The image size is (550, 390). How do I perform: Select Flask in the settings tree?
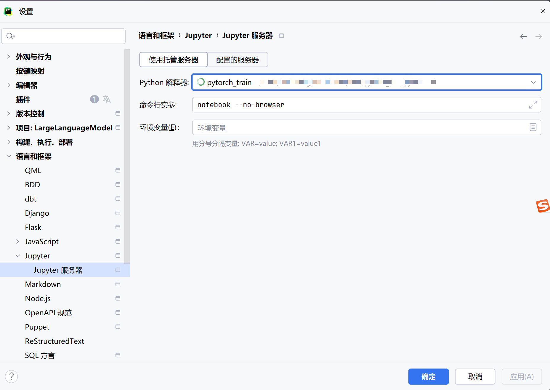coord(33,227)
